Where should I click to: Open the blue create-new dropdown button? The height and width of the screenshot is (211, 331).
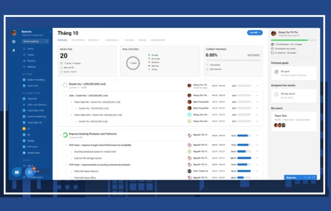click(254, 32)
